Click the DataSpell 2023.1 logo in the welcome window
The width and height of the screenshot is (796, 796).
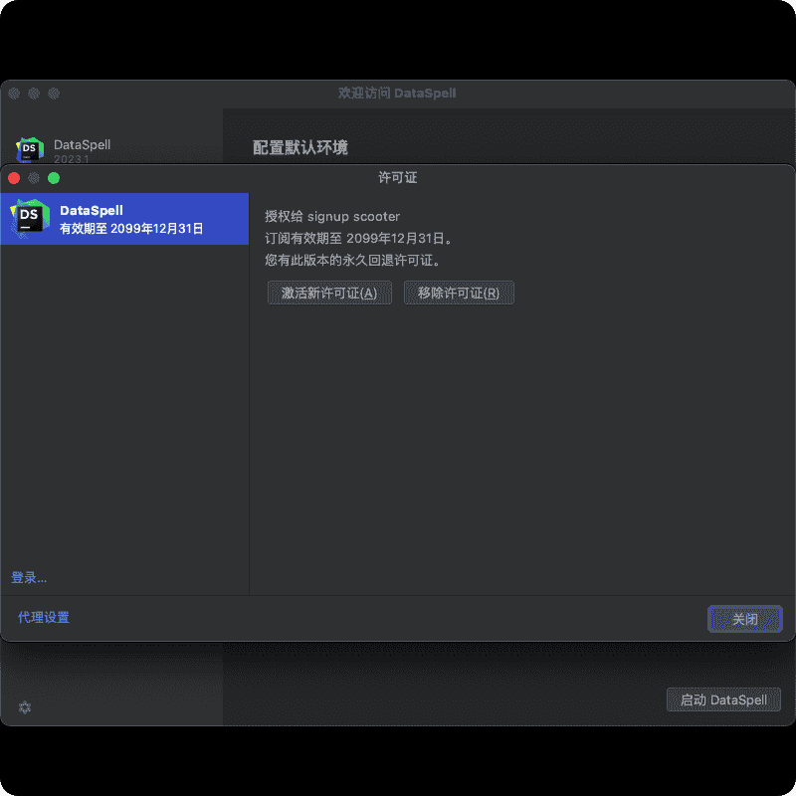click(x=30, y=150)
